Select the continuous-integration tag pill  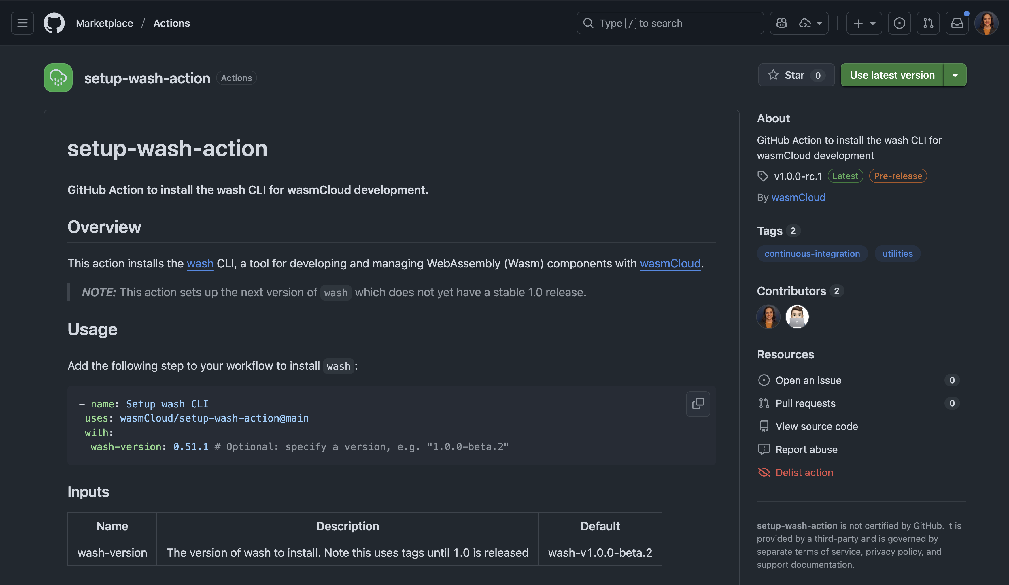pos(812,253)
